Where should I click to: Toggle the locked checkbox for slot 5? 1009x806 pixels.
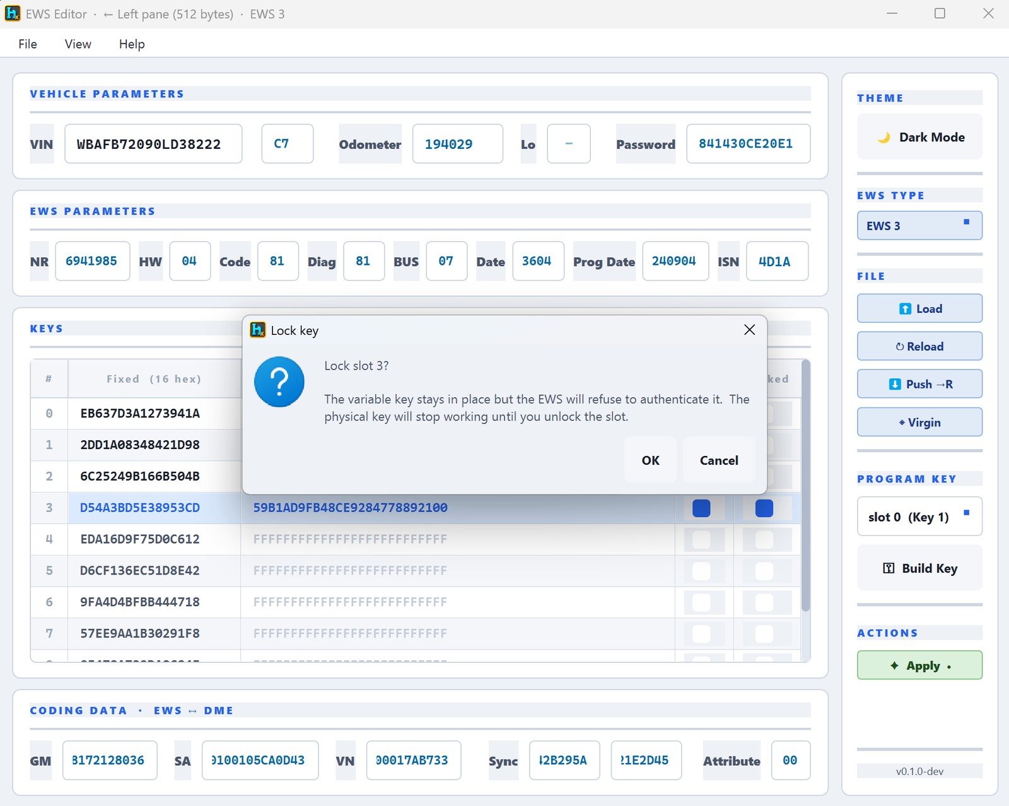pyautogui.click(x=764, y=571)
